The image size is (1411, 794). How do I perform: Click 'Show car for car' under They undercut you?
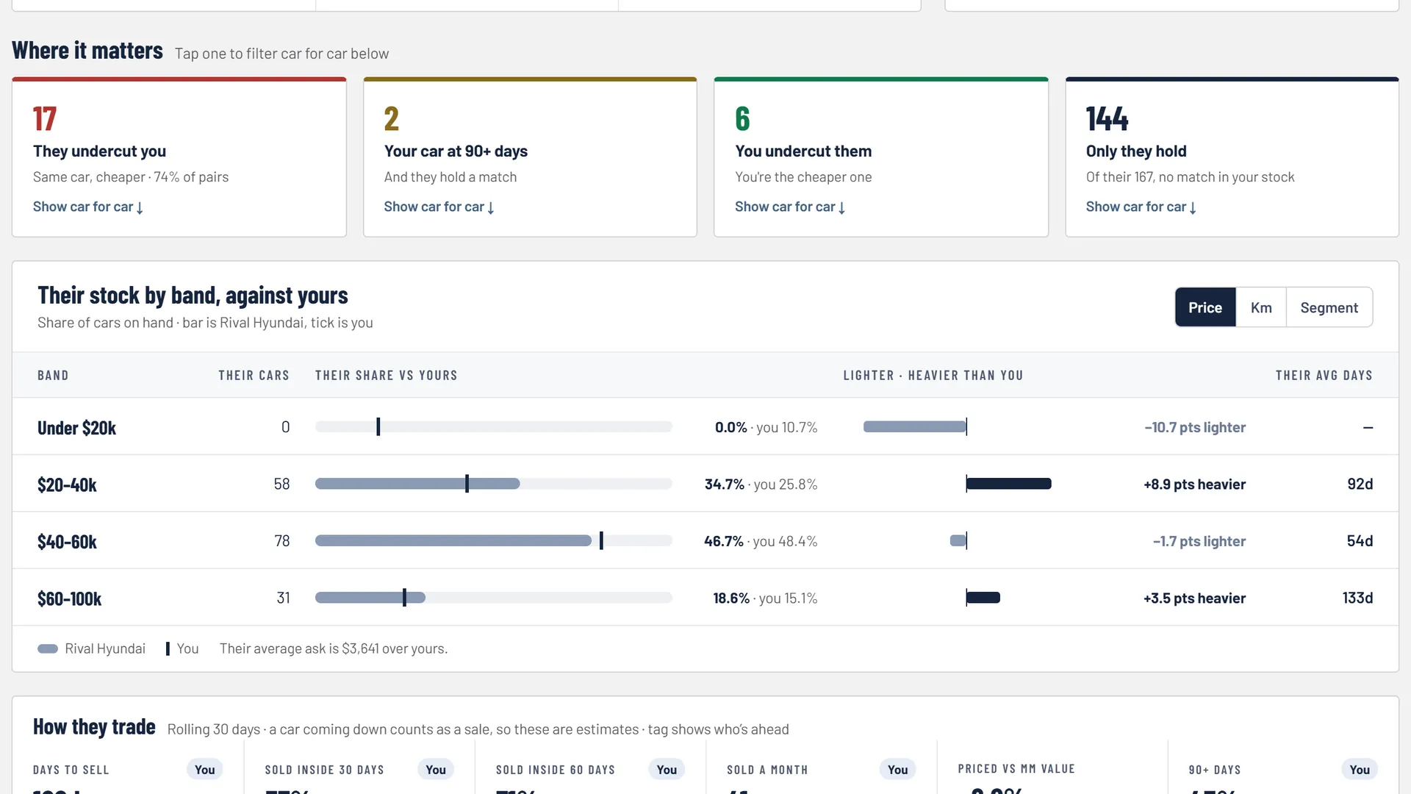[x=88, y=207]
